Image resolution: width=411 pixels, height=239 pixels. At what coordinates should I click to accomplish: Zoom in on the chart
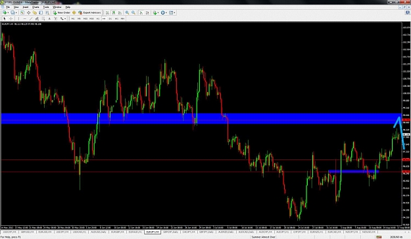coord(127,13)
